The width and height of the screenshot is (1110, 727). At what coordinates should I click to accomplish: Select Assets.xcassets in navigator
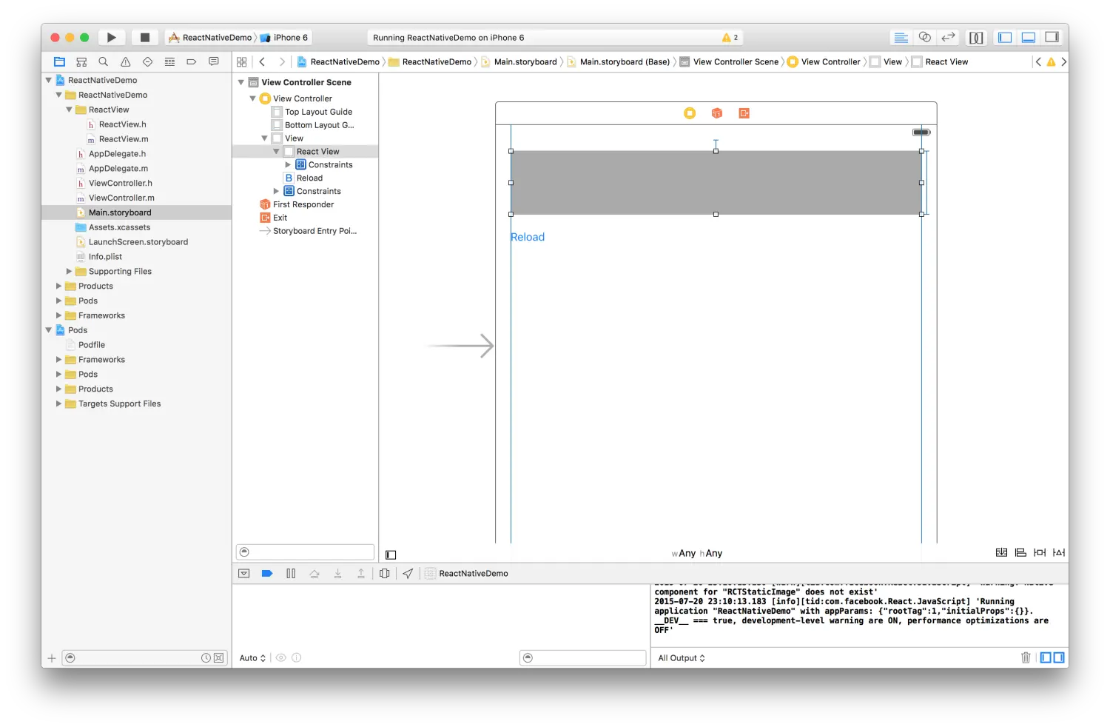tap(112, 227)
